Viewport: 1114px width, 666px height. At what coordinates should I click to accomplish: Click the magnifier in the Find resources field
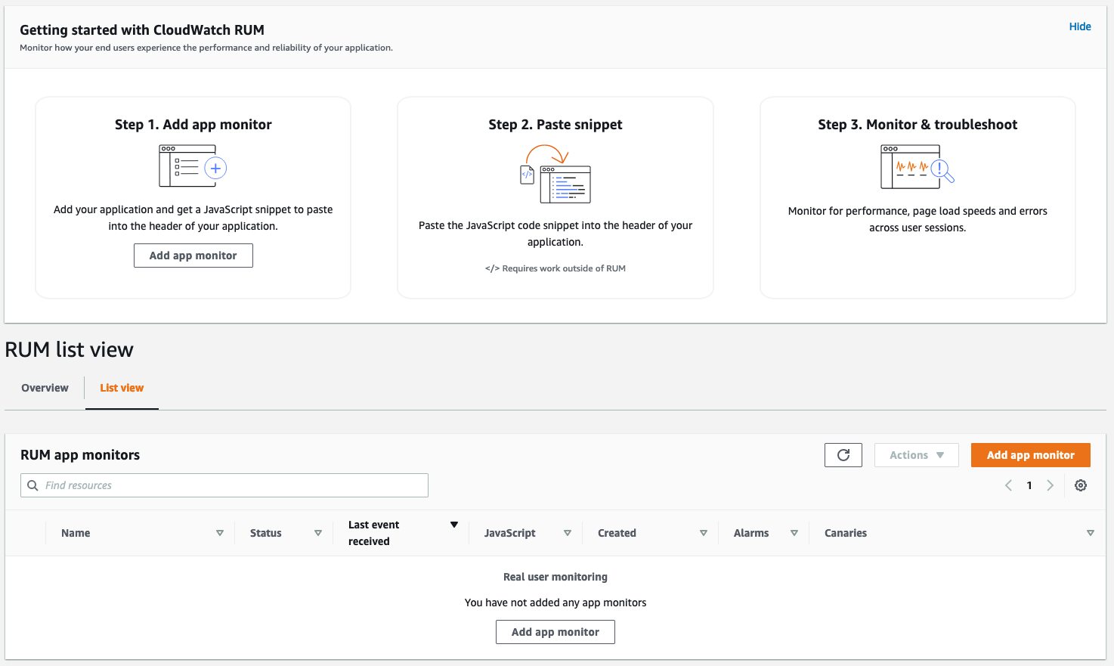(32, 485)
